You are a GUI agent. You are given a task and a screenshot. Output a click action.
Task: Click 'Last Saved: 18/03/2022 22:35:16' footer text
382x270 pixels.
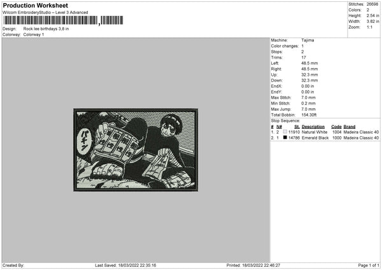[x=125, y=266]
